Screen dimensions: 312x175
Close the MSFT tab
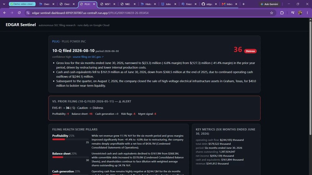click(x=115, y=4)
